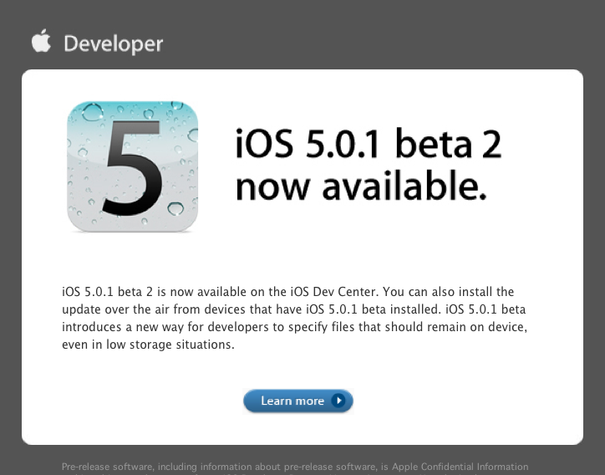Click the line "even in low storage situations."
The height and width of the screenshot is (475, 605).
tap(148, 345)
